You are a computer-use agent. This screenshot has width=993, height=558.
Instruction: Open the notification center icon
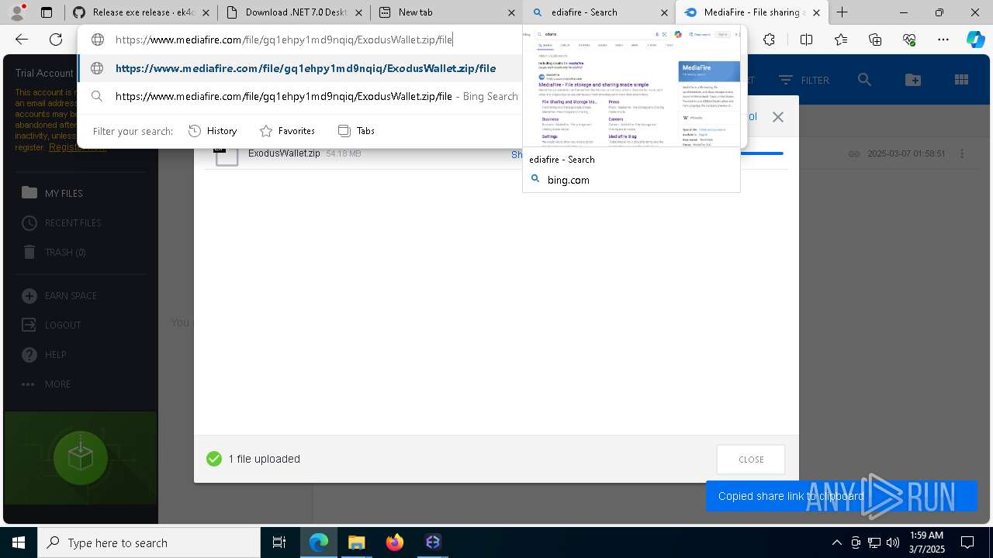tap(967, 542)
